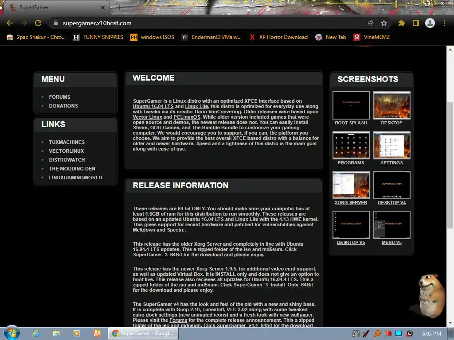Follow the GOG Games link
This screenshot has width=454, height=340.
point(164,127)
